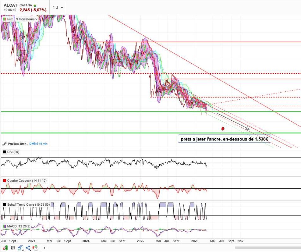Click the Courbe Coppock red color square

5,180
